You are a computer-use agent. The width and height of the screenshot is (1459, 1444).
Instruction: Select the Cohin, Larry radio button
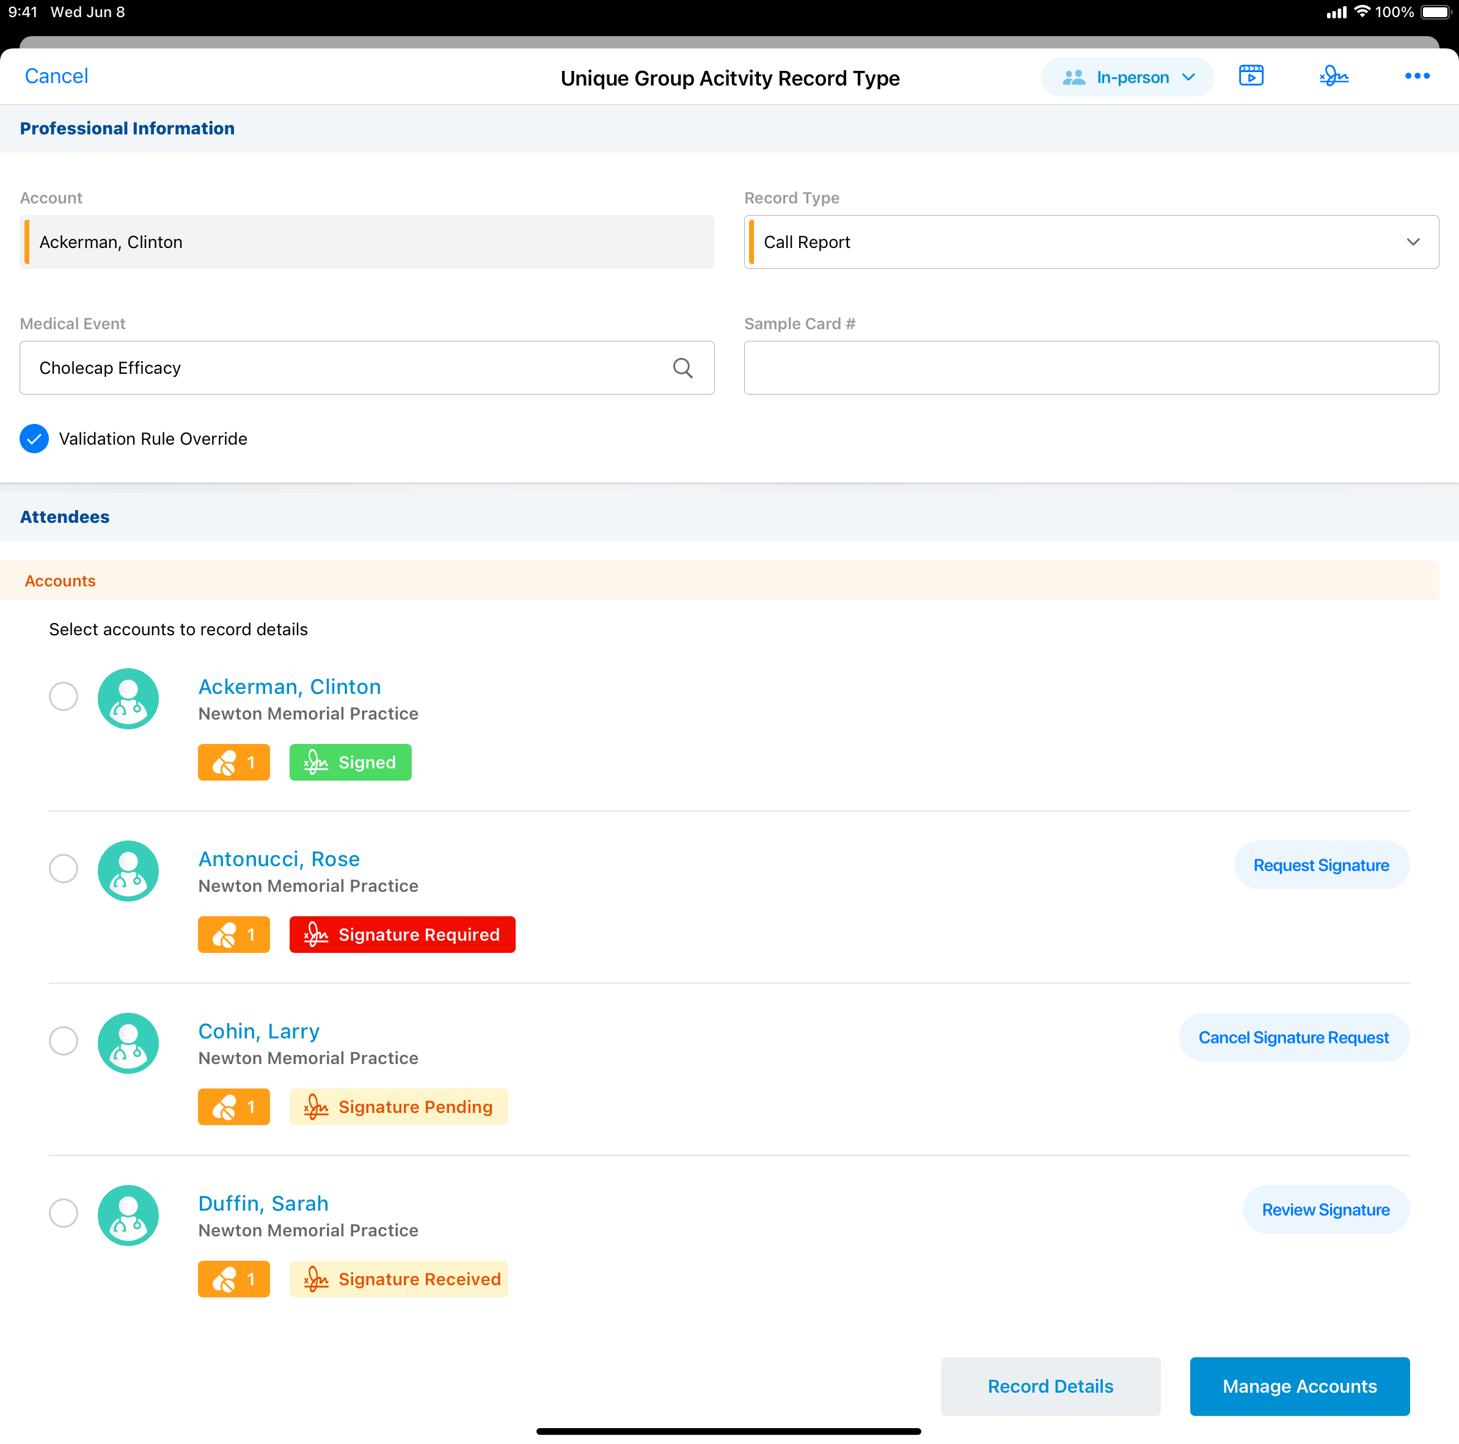point(64,1040)
